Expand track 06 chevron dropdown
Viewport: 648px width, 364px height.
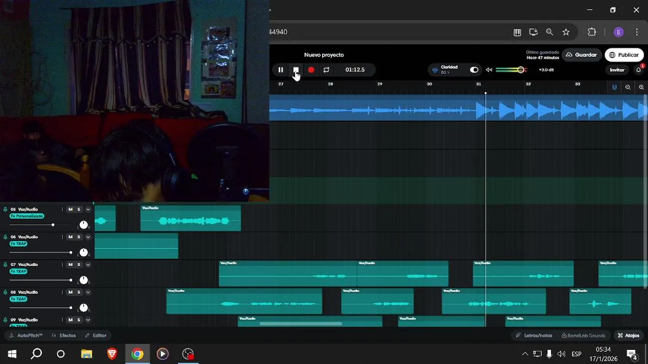[88, 237]
